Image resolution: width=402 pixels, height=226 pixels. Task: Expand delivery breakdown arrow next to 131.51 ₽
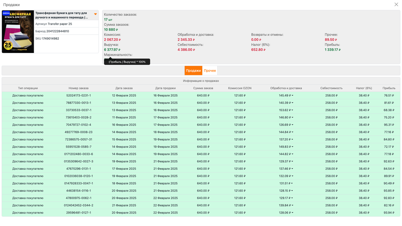click(292, 183)
